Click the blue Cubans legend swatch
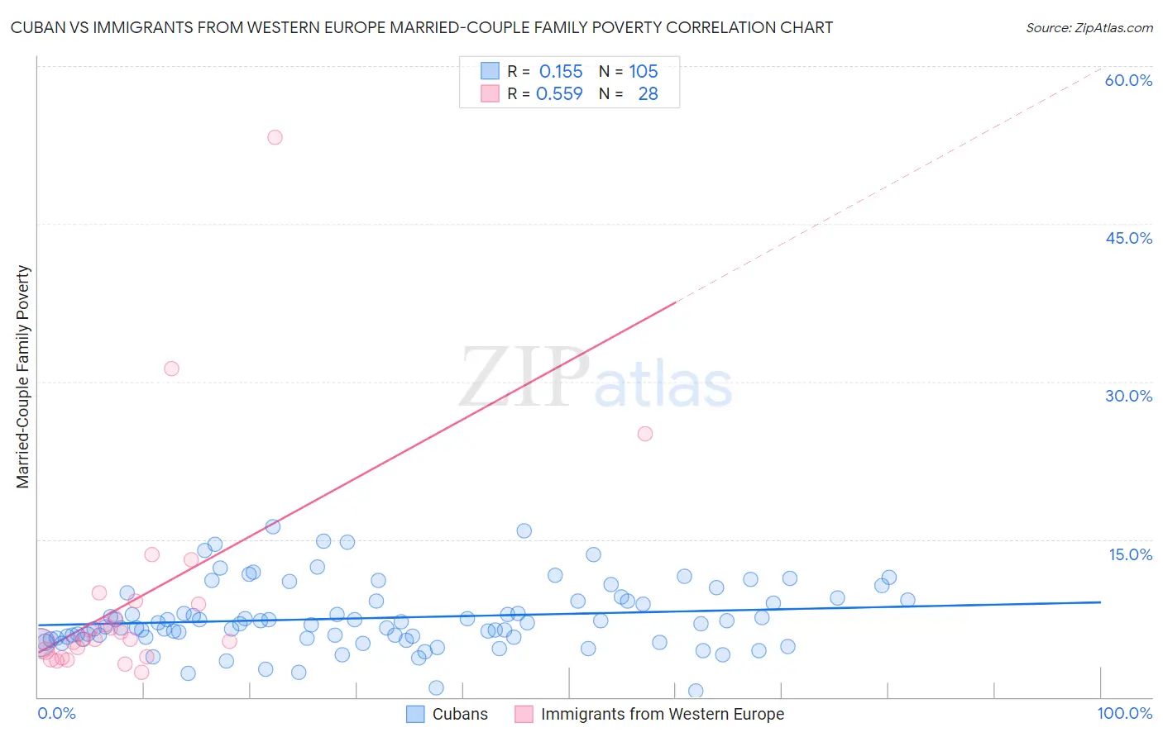This screenshot has width=1163, height=737. [x=415, y=714]
